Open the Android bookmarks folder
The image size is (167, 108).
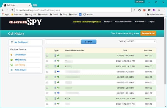[43, 14]
